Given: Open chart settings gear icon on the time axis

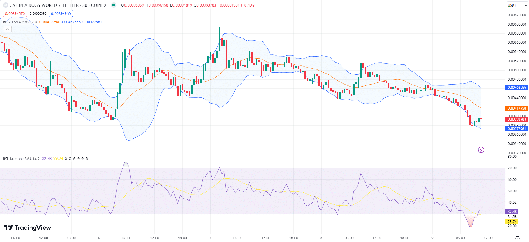Looking at the screenshot, I should (517, 238).
